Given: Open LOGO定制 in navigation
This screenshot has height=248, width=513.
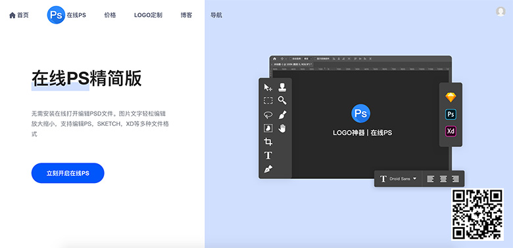Looking at the screenshot, I should 148,15.
